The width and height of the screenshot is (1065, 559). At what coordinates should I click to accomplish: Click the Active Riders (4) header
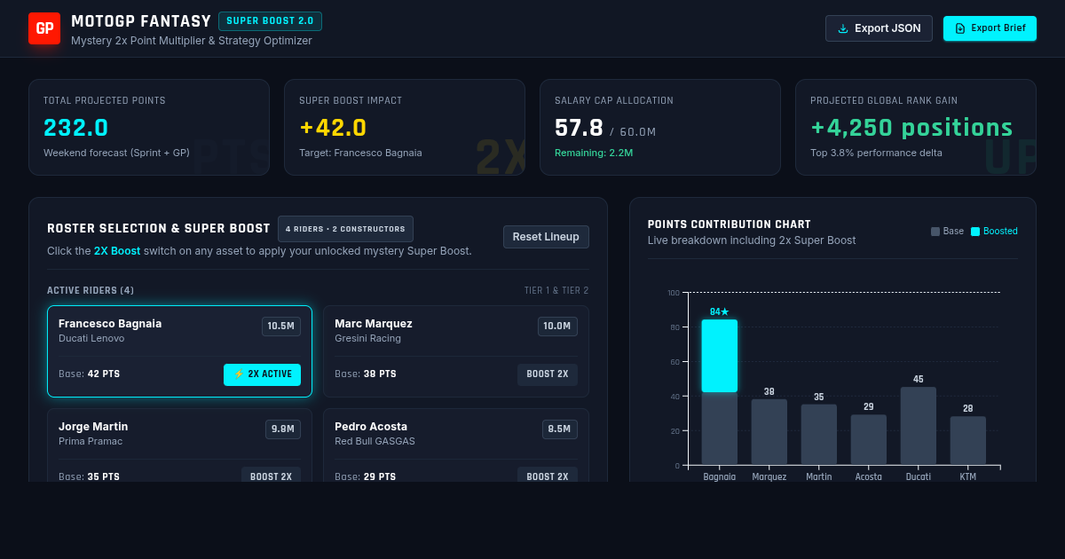[91, 290]
